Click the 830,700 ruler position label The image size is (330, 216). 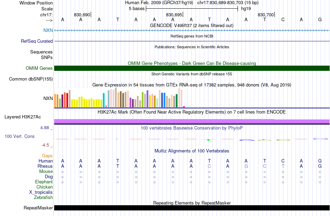click(266, 15)
